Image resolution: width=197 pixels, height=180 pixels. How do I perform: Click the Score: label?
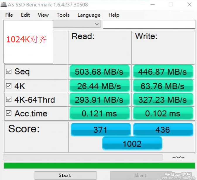coord(24,129)
